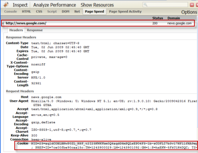
Task: Click the Request Headers section title
Action: coord(20,91)
